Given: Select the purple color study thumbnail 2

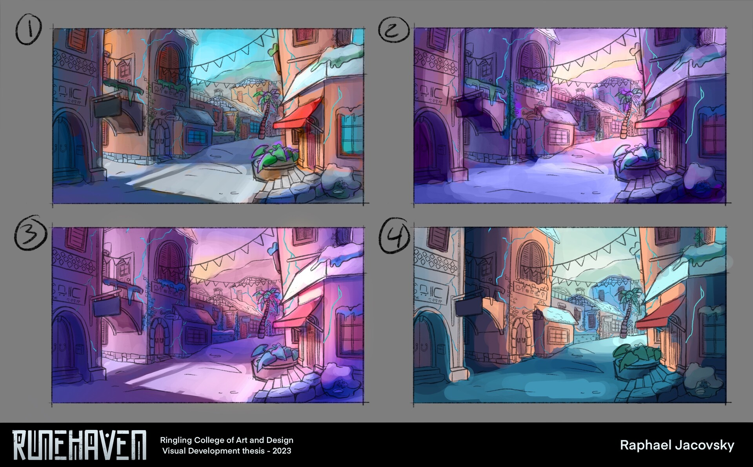Looking at the screenshot, I should click(x=570, y=116).
